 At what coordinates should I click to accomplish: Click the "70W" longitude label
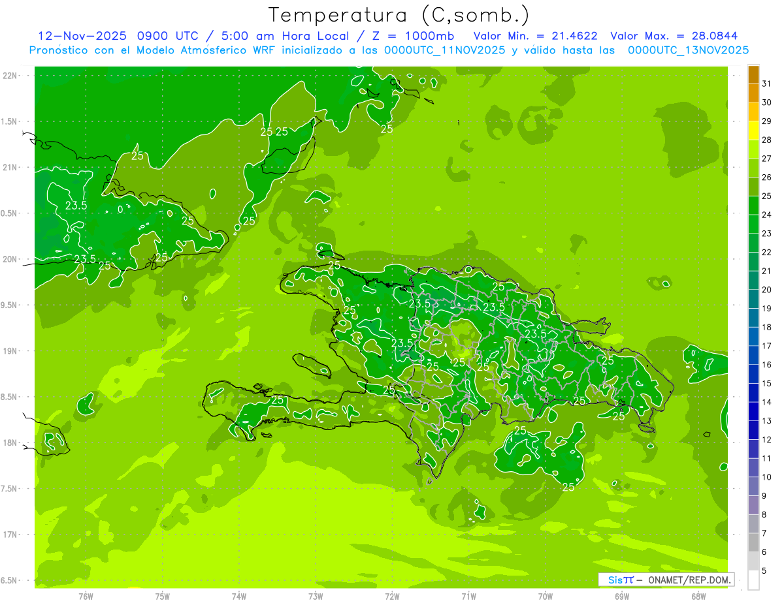pyautogui.click(x=546, y=596)
